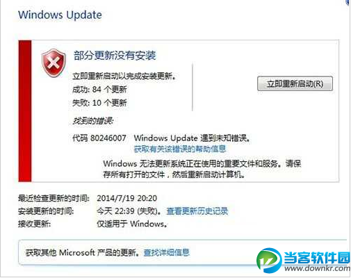351x278 pixels.
Task: Click the error code 80246007 text
Action: [x=108, y=138]
